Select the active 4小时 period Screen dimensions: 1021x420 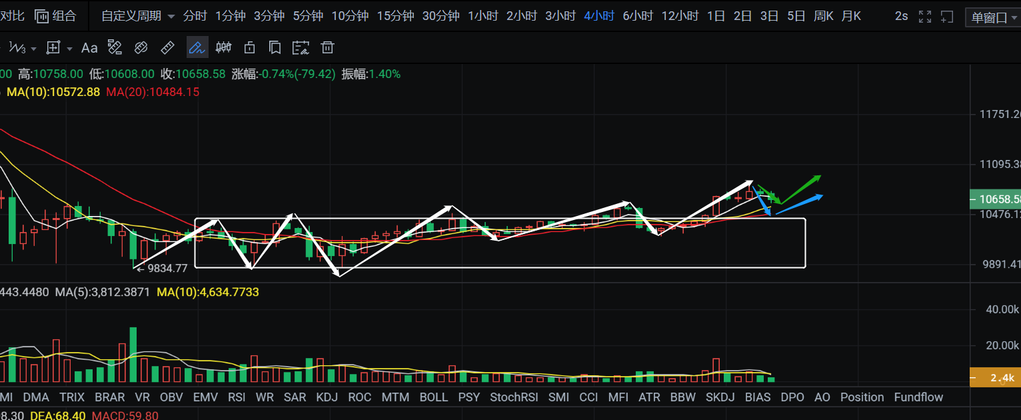[599, 16]
